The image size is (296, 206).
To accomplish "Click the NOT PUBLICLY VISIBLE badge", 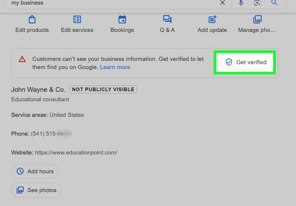I will [103, 89].
